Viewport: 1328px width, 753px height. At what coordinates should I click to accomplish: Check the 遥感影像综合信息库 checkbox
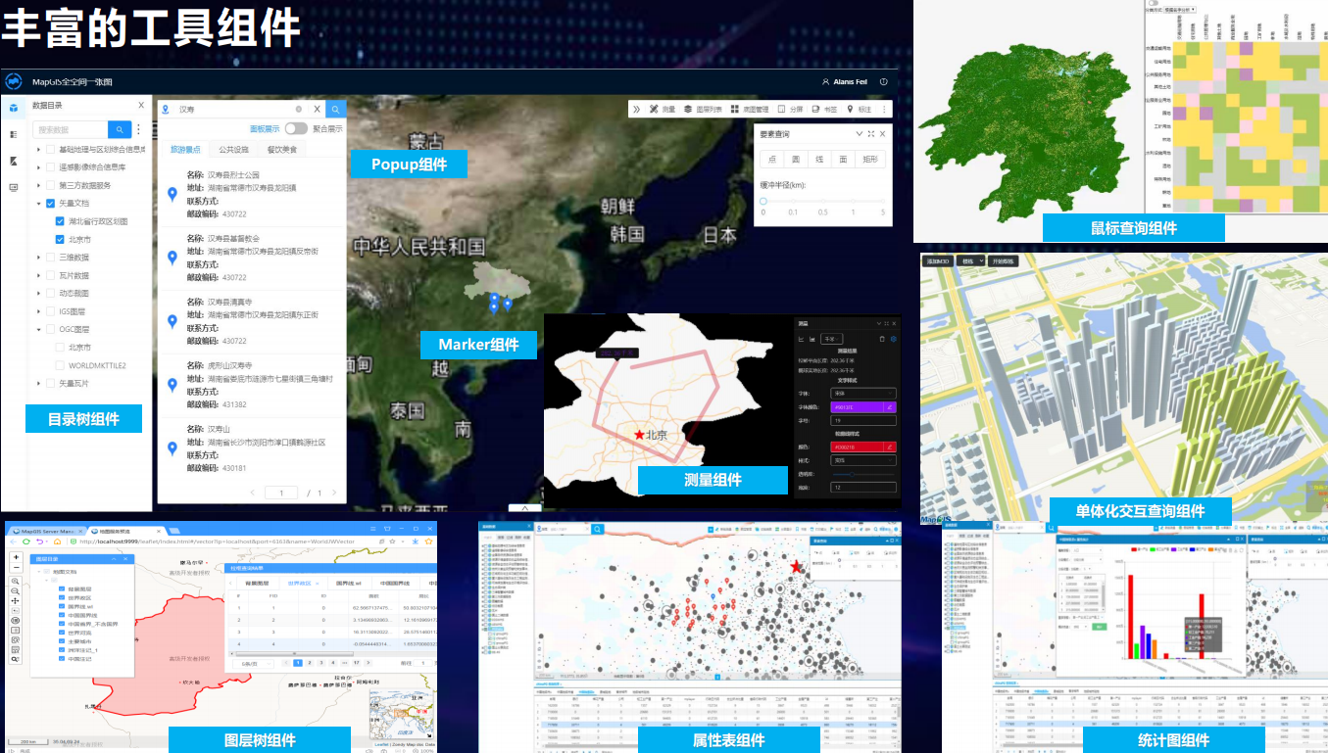click(x=50, y=167)
